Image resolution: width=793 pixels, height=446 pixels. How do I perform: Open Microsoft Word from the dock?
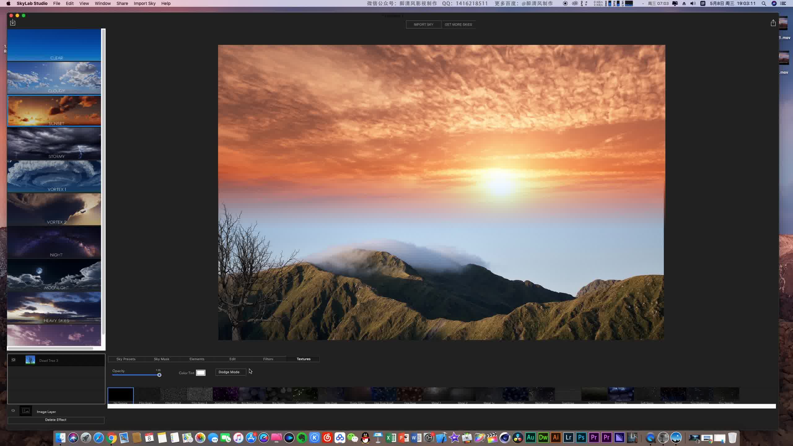point(416,438)
